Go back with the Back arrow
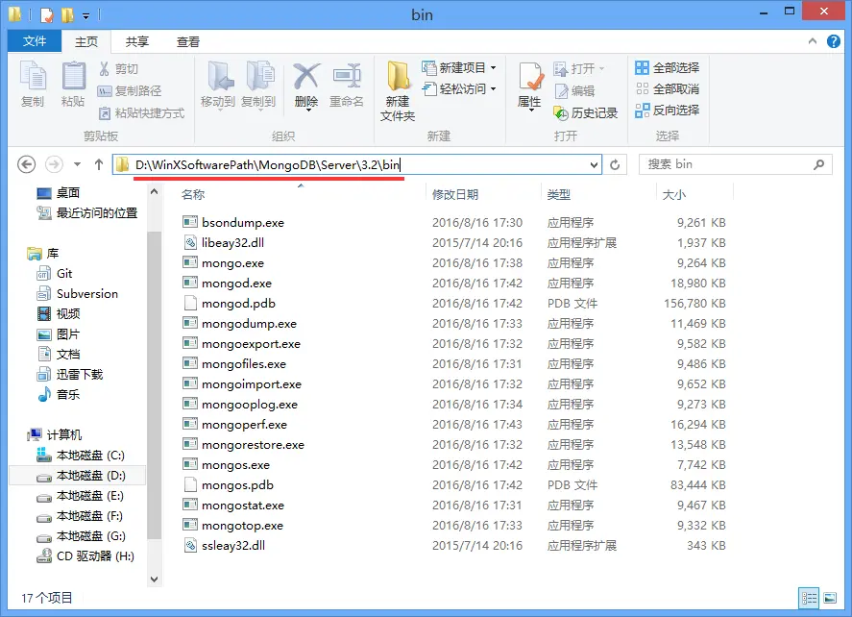This screenshot has height=617, width=852. [x=27, y=164]
